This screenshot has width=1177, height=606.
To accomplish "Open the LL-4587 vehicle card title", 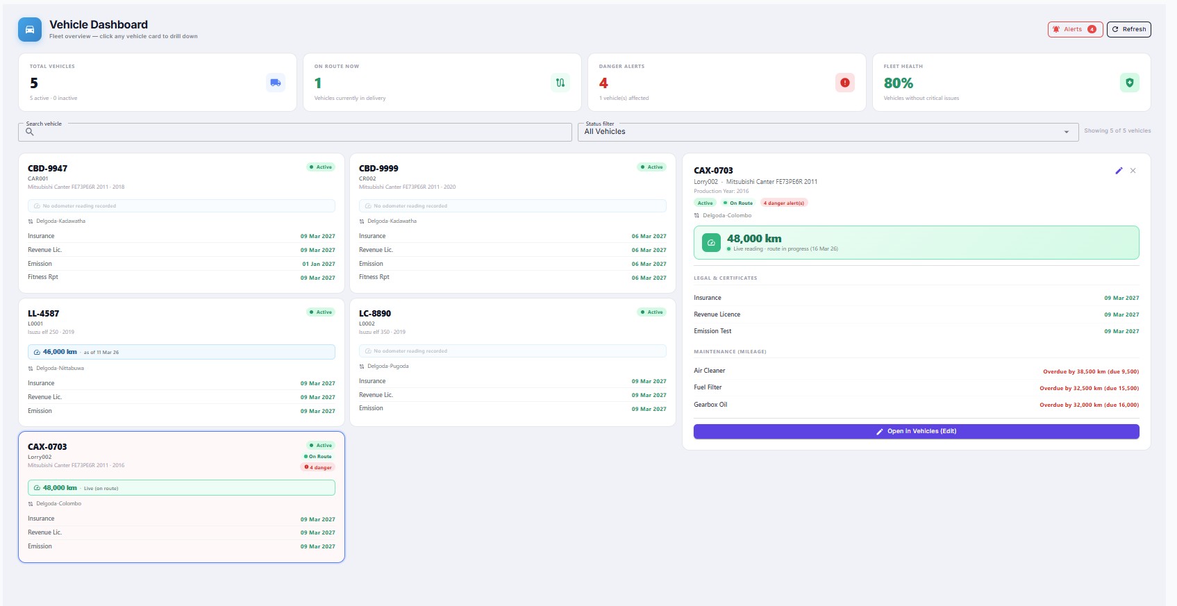I will [43, 314].
